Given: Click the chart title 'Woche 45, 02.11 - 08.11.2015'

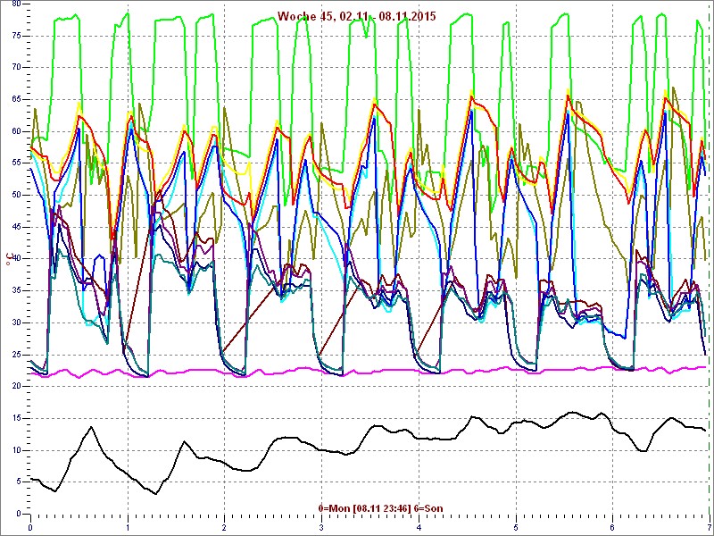Looking at the screenshot, I should click(x=356, y=16).
